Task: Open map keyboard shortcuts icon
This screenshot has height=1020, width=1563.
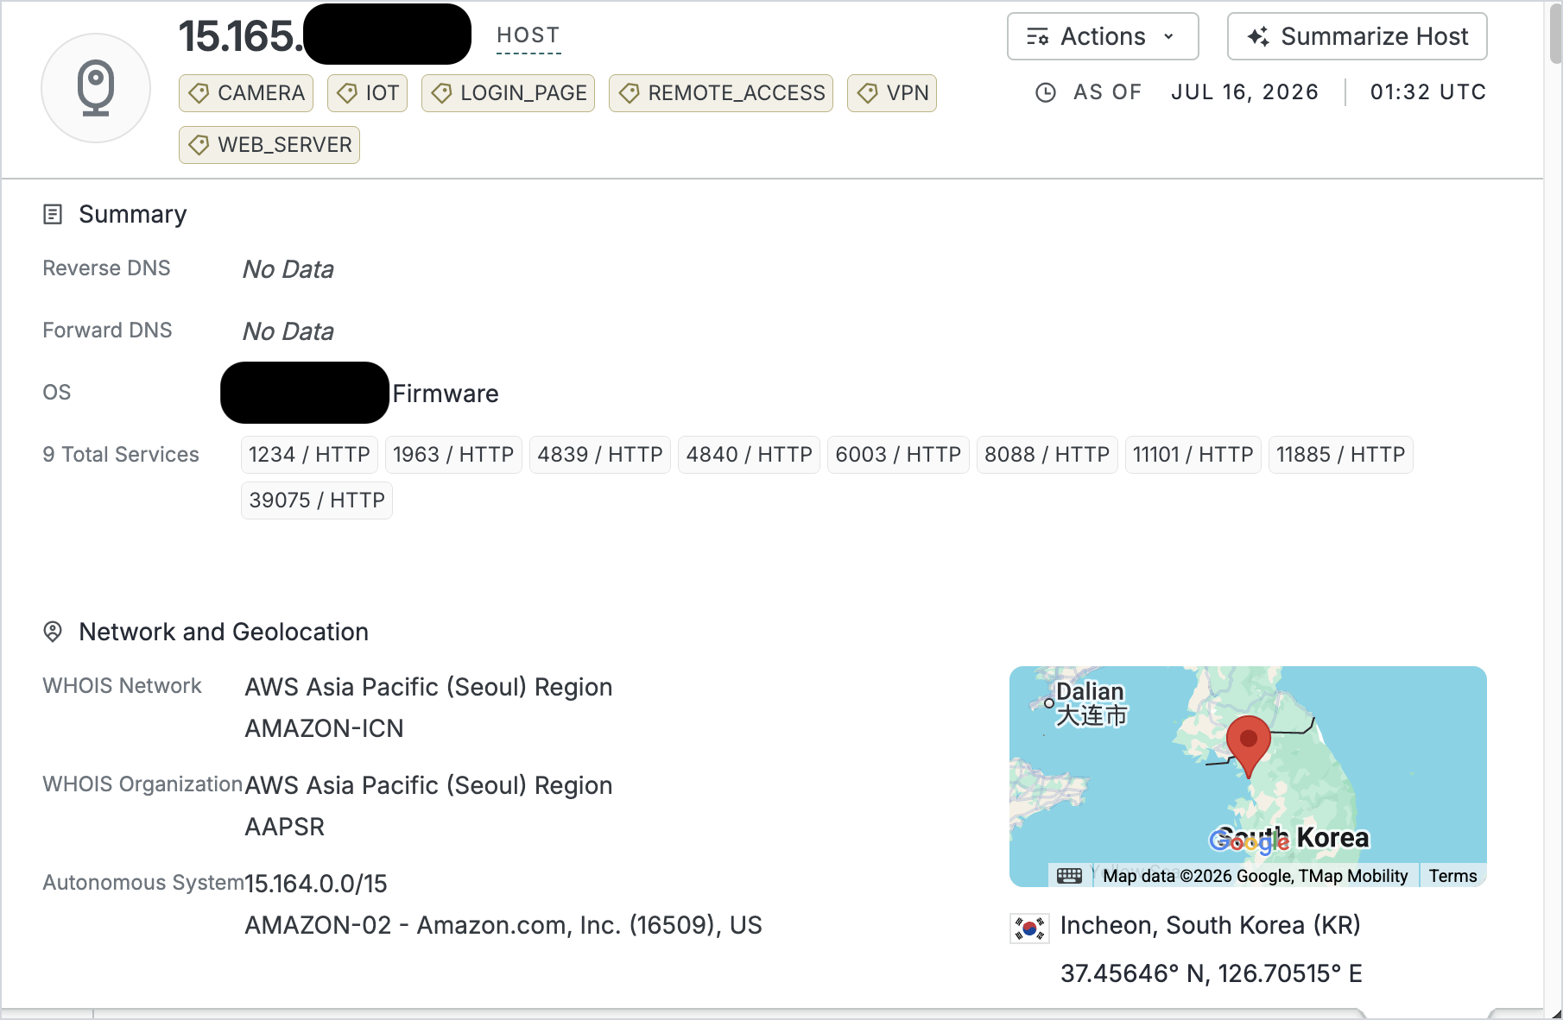Action: [1069, 876]
